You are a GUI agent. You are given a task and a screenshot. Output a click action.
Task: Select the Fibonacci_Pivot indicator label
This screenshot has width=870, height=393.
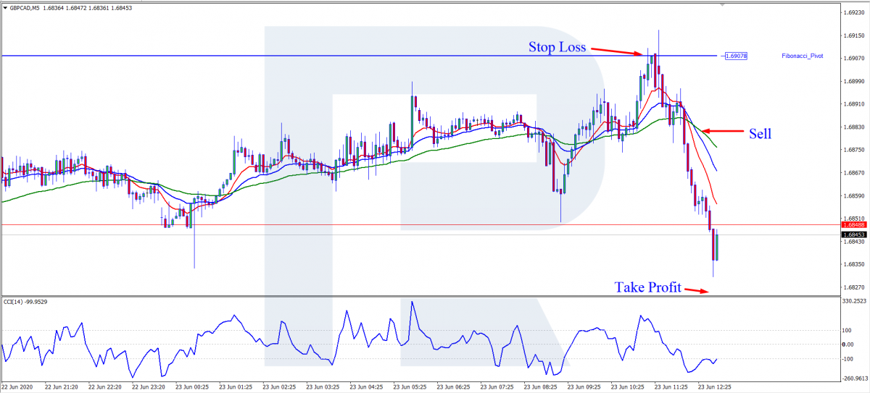coord(803,56)
